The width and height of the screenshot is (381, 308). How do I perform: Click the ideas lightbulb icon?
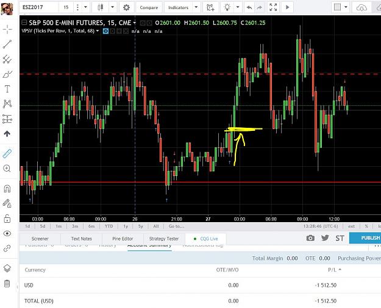click(227, 7)
